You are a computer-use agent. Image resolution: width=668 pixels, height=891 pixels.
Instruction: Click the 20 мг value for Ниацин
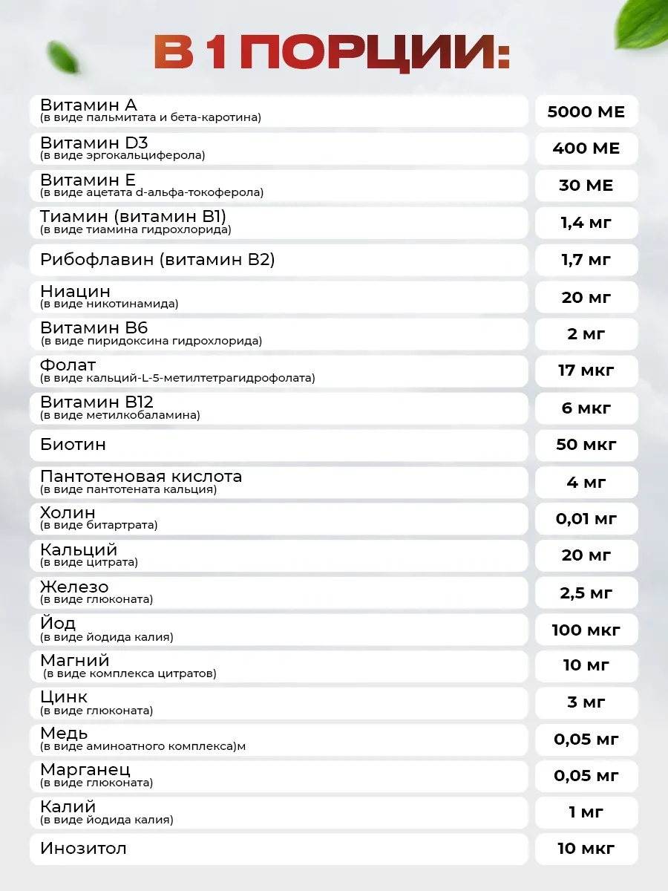586,297
